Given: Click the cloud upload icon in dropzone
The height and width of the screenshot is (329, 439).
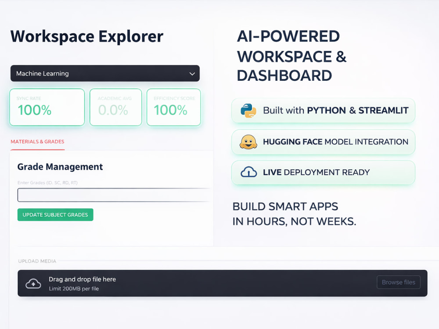Looking at the screenshot, I should point(33,284).
